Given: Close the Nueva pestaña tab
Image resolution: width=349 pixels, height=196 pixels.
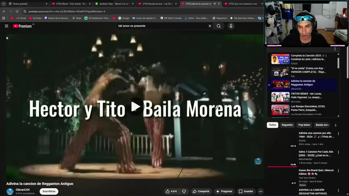Looking at the screenshot, I should tap(46, 4).
